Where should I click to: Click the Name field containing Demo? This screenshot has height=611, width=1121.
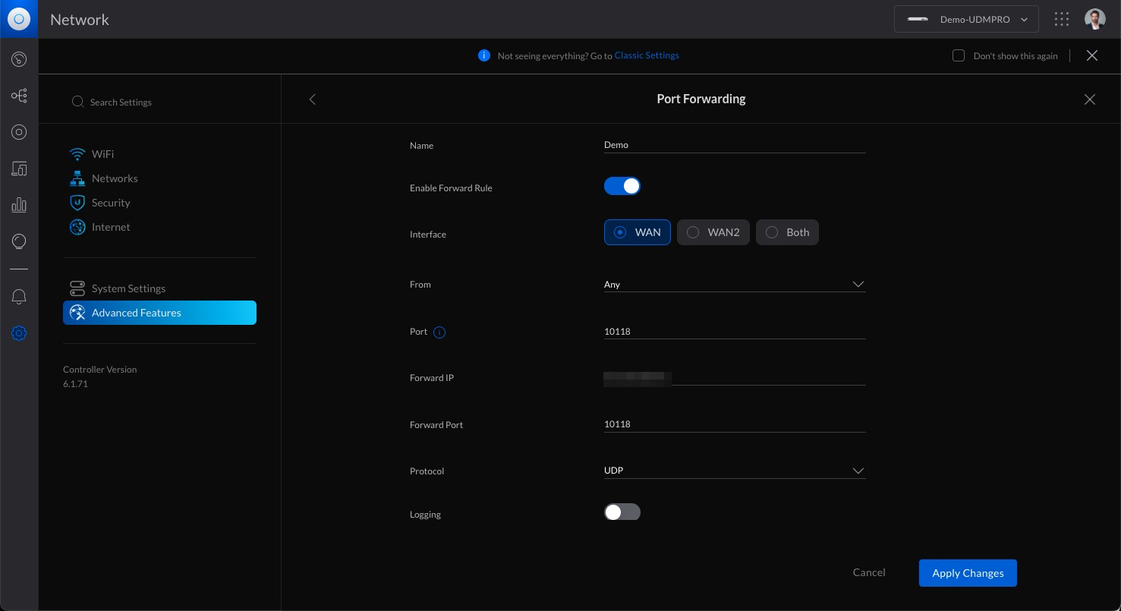click(x=735, y=145)
